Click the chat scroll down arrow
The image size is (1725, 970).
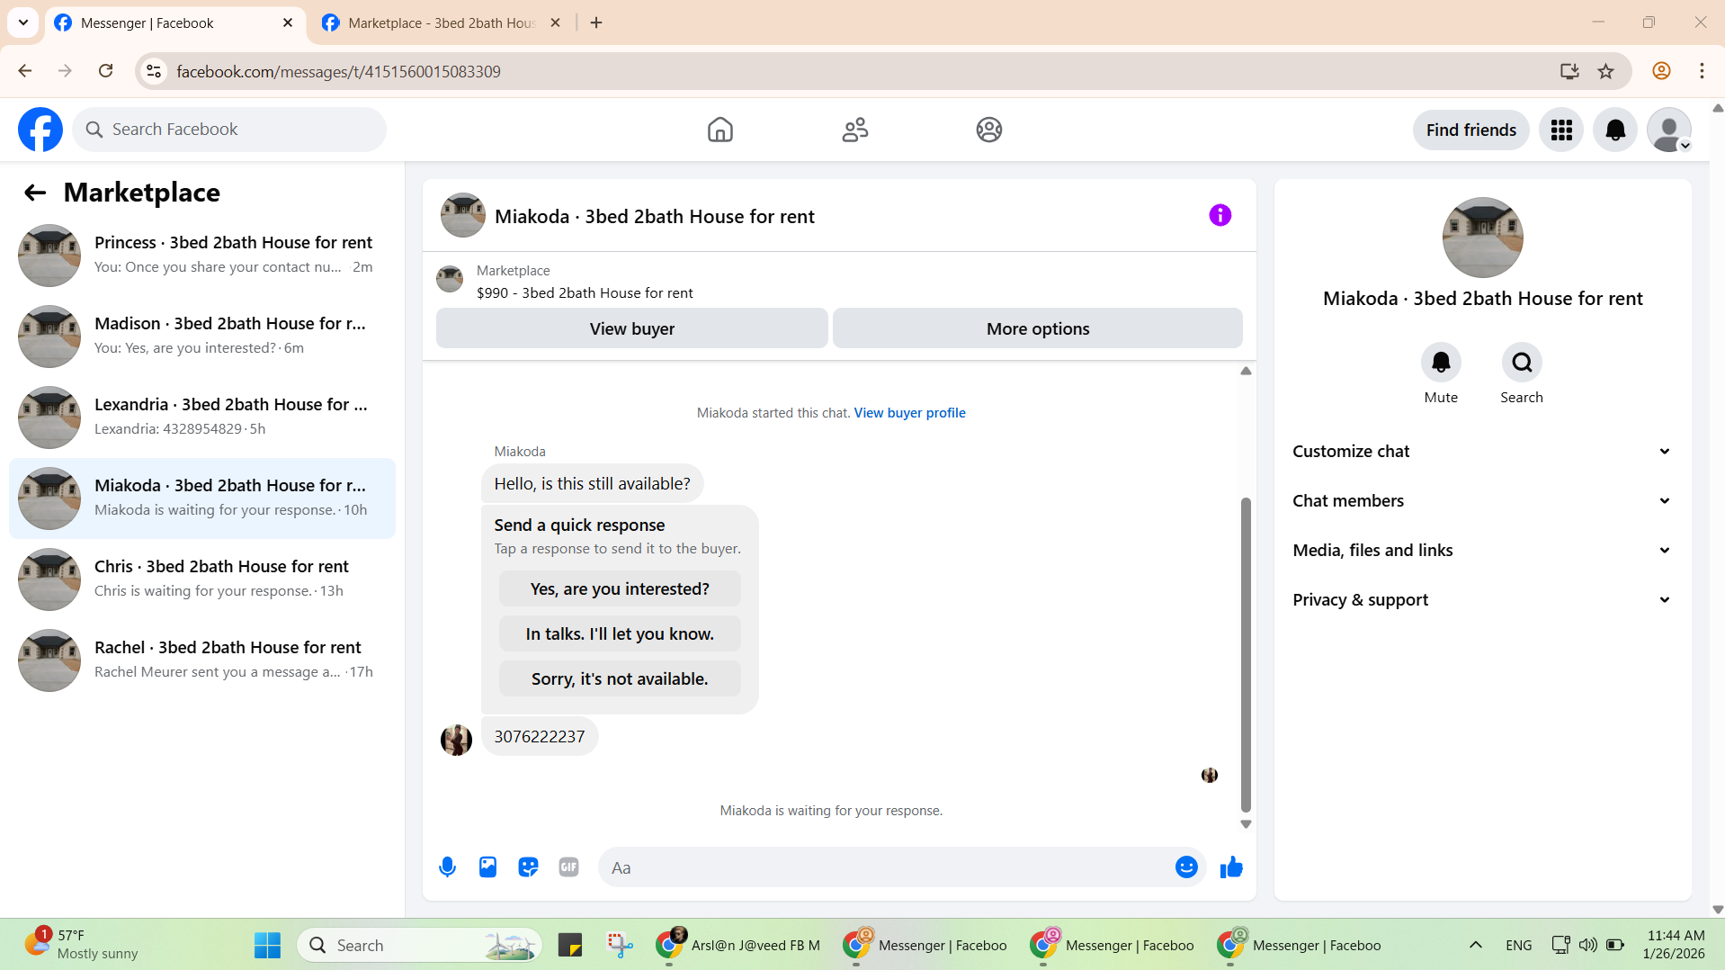pos(1246,824)
